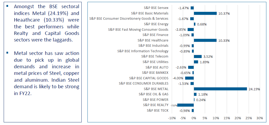Viewport: 269px width, 125px height.
Task: Click the 30% axis tick label
Action: tap(259, 117)
